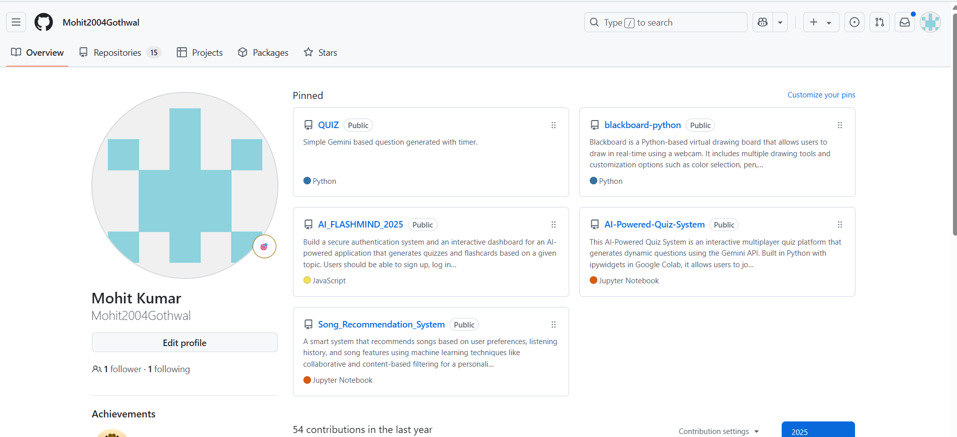
Task: Click the Achievements heading
Action: pyautogui.click(x=124, y=414)
